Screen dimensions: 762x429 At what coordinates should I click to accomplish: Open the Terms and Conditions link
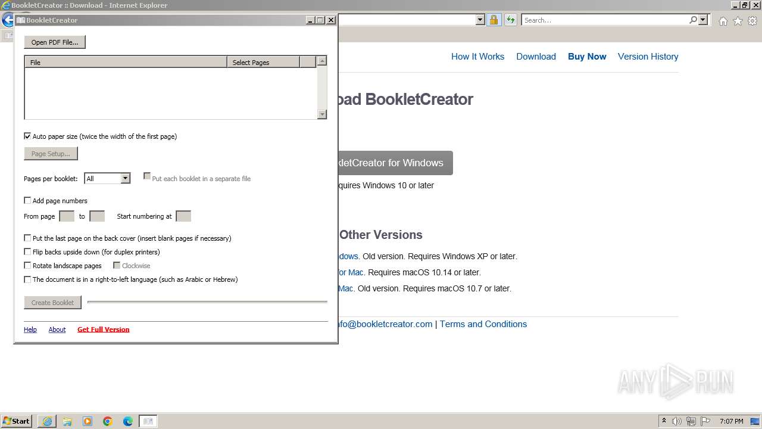pyautogui.click(x=483, y=324)
